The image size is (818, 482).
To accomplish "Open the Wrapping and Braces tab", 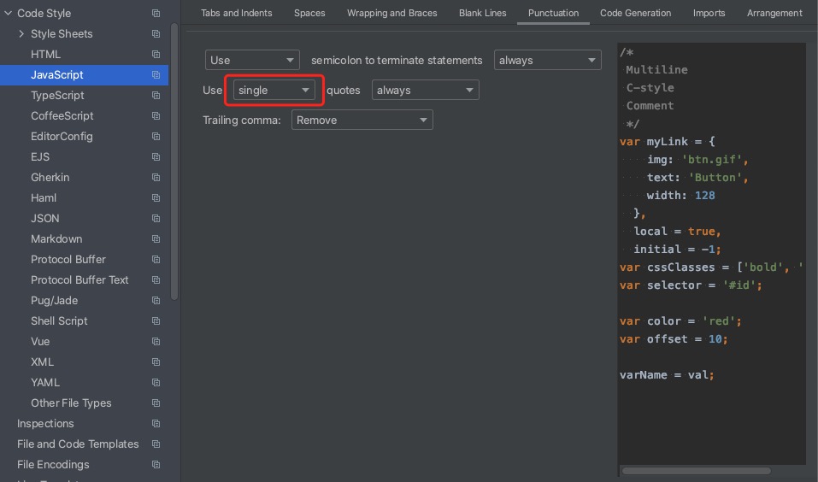I will 391,13.
